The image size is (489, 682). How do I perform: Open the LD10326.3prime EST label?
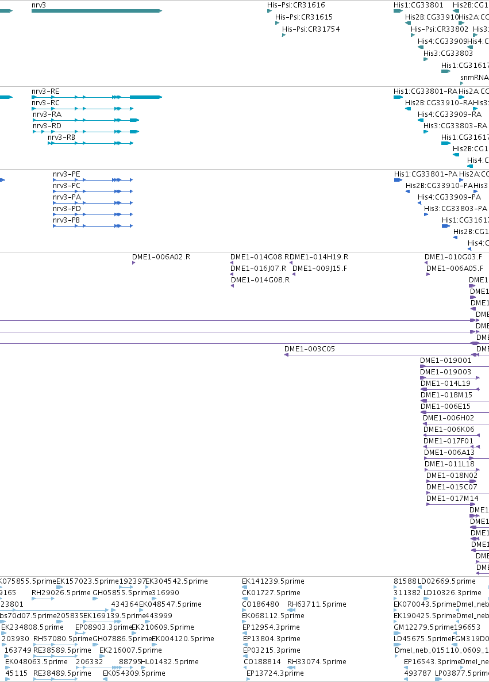click(452, 593)
